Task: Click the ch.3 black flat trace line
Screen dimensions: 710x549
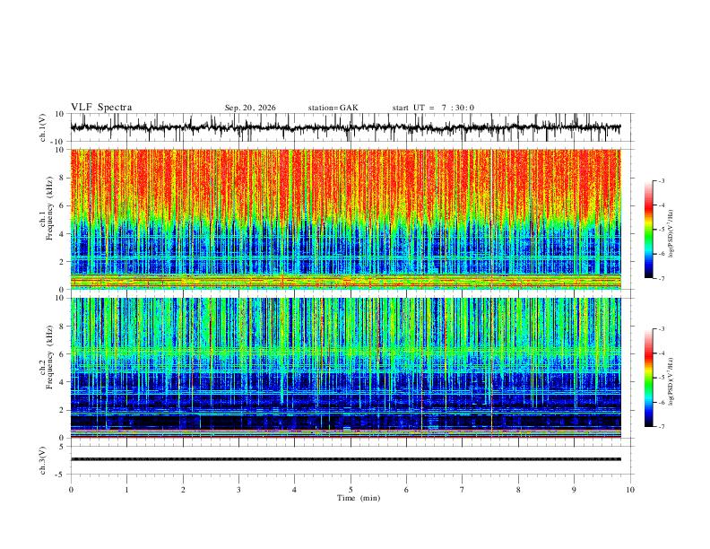Action: 345,459
